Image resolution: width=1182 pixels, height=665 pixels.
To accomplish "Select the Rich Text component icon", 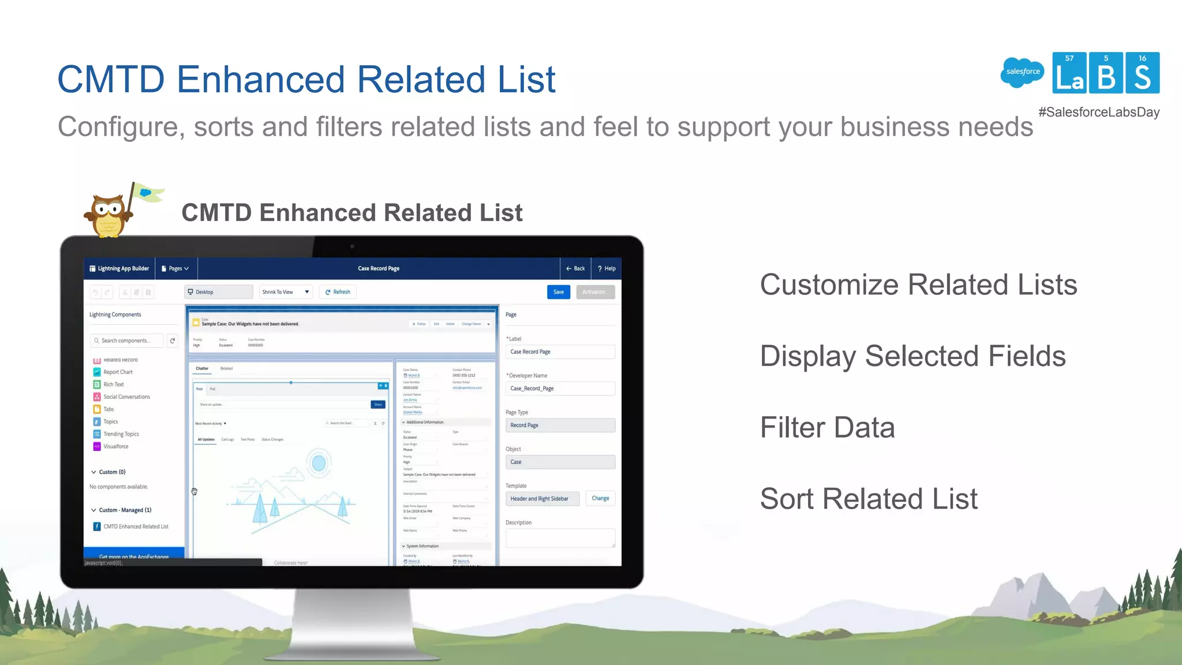I will click(97, 384).
